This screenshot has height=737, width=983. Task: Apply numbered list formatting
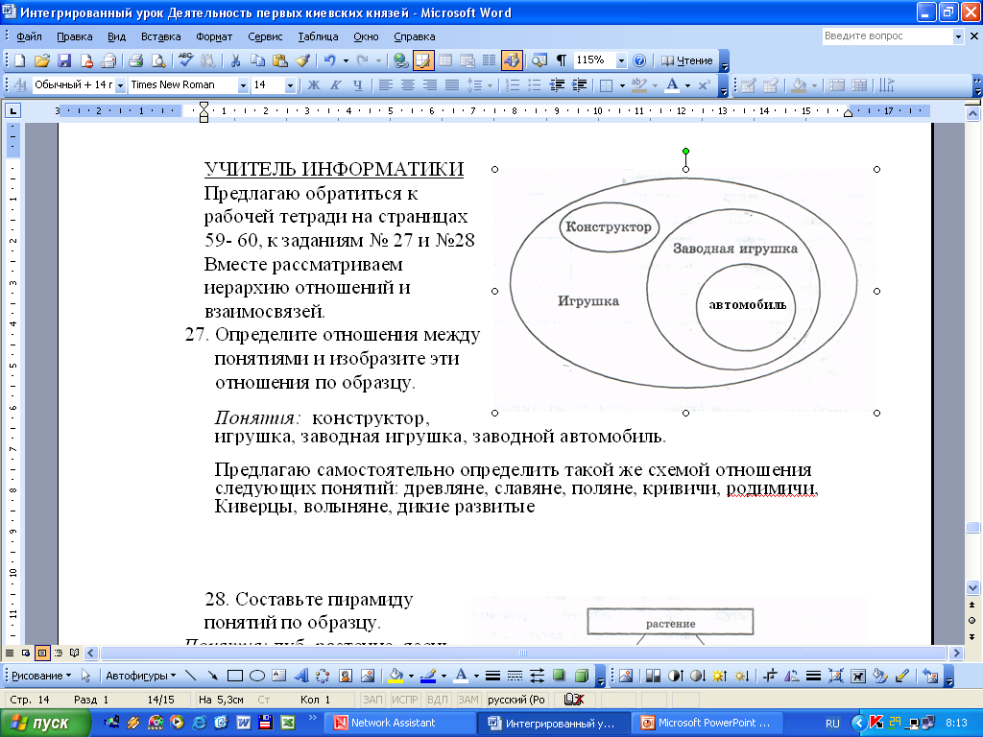pyautogui.click(x=513, y=85)
